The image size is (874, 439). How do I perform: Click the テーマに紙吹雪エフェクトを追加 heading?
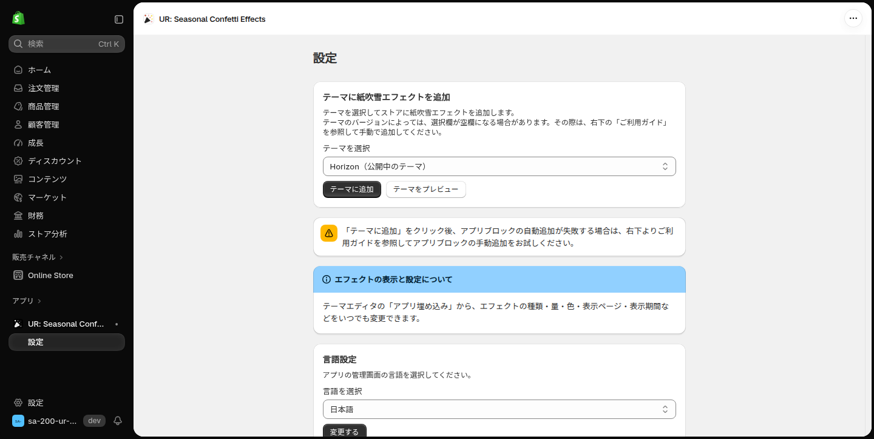(x=387, y=97)
